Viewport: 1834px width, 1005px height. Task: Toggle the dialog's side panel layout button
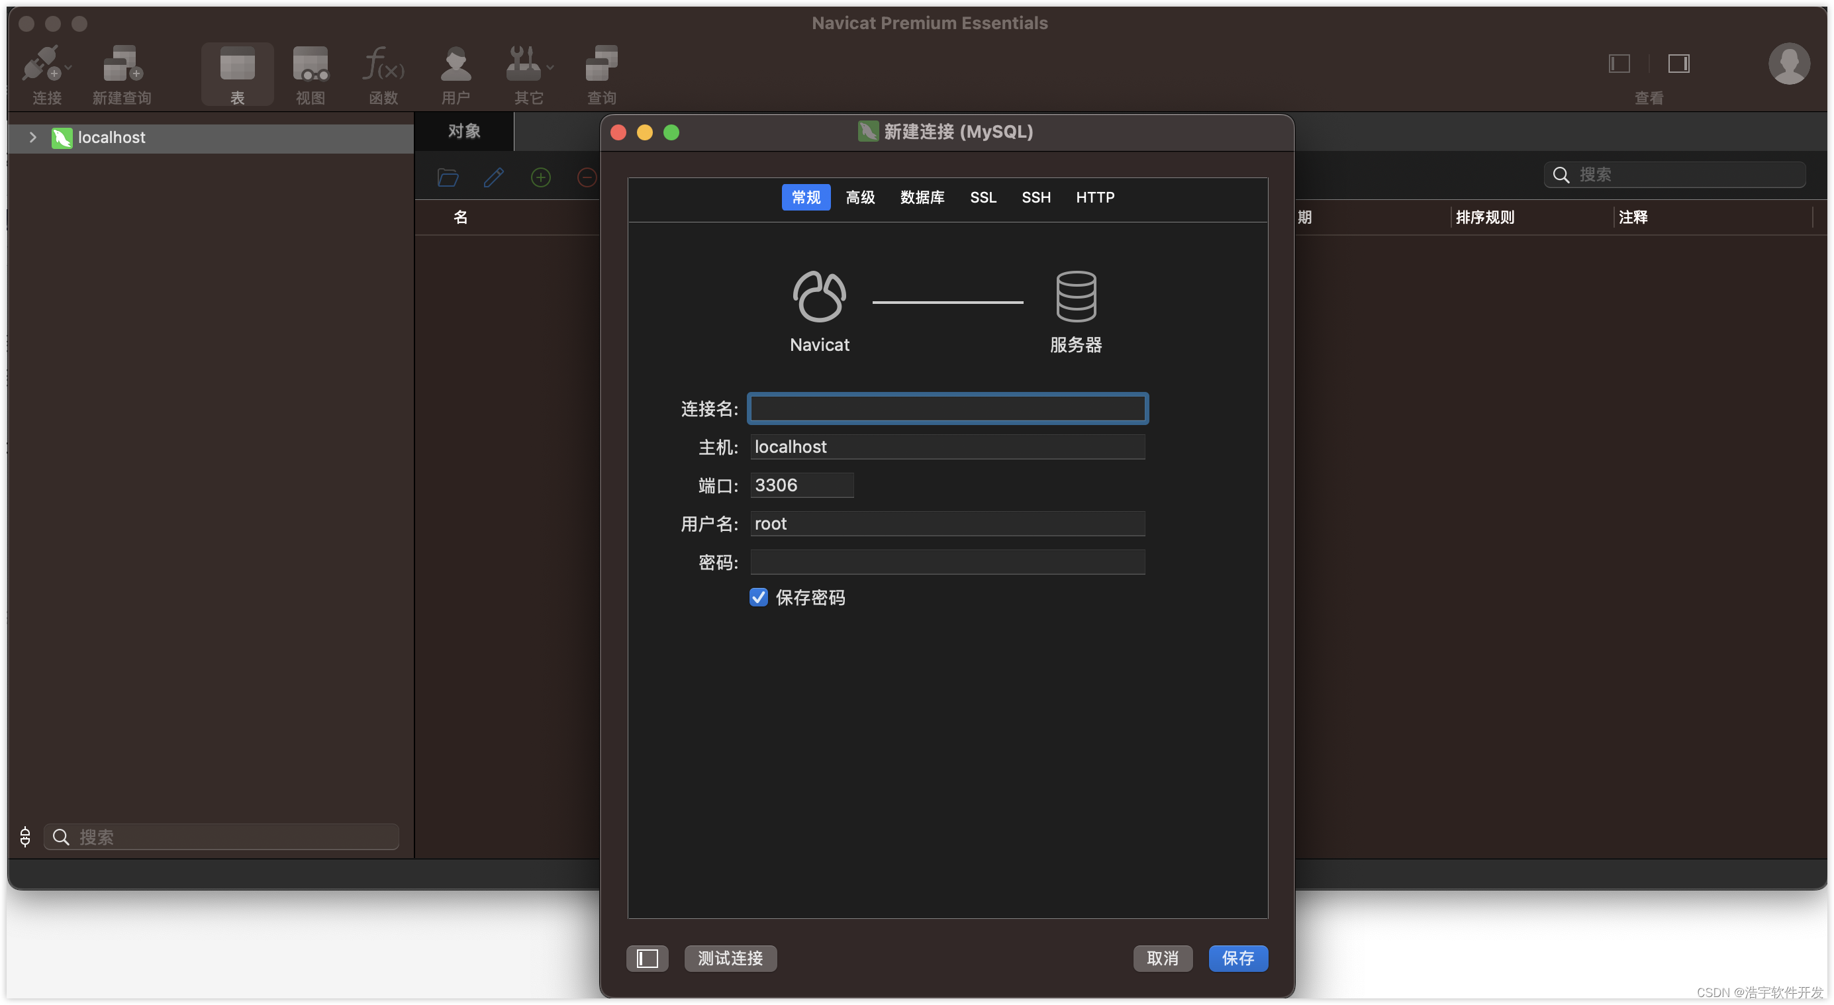(647, 958)
